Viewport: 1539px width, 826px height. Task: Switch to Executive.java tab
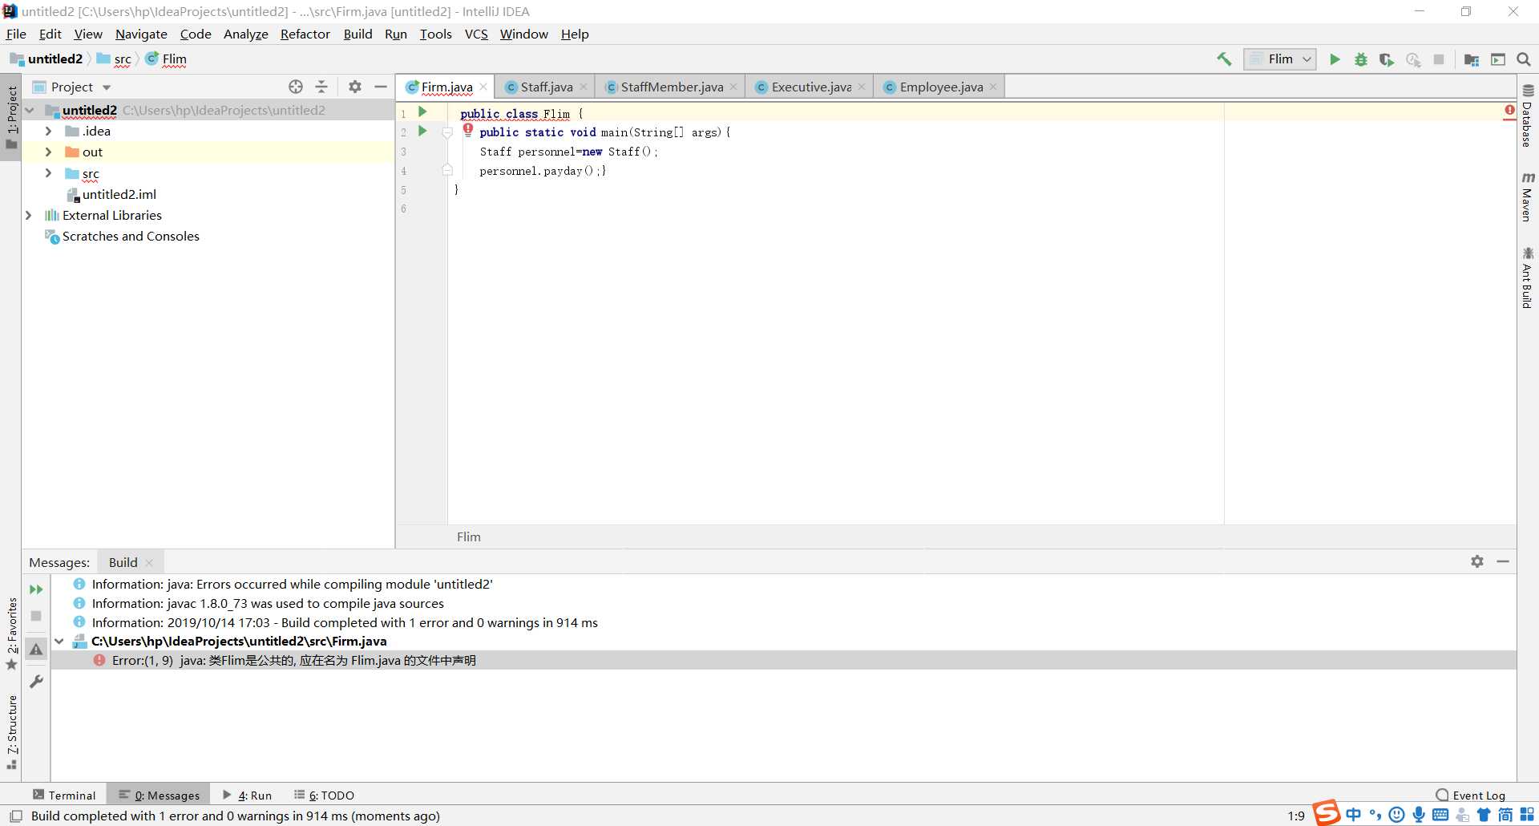pos(811,87)
